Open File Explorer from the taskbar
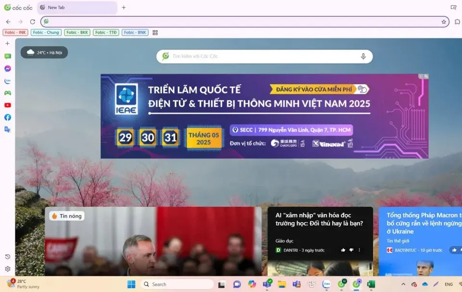 [x=282, y=284]
